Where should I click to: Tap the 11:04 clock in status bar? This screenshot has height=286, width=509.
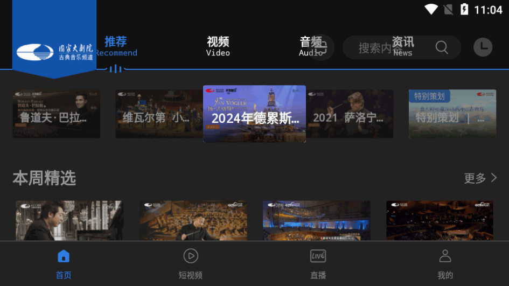point(488,10)
